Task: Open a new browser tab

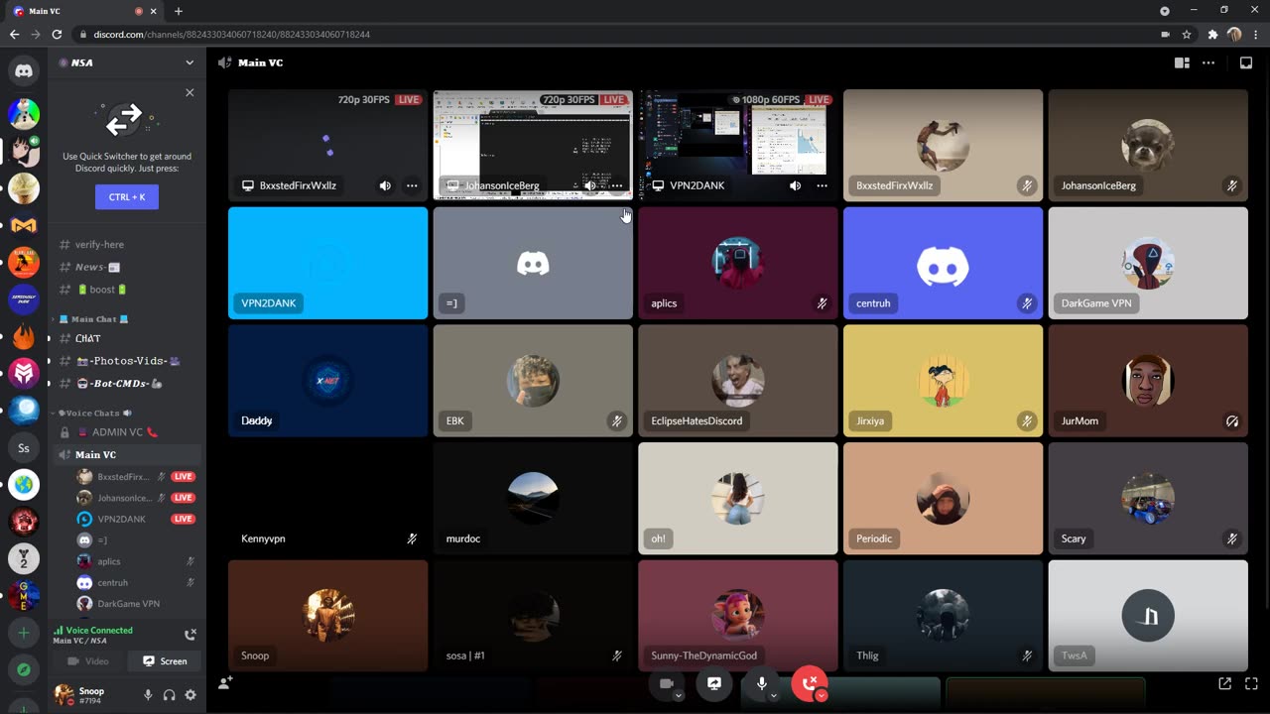Action: click(179, 11)
